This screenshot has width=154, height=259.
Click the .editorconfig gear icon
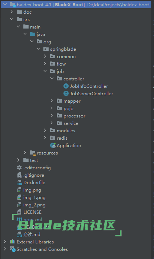click(x=19, y=167)
